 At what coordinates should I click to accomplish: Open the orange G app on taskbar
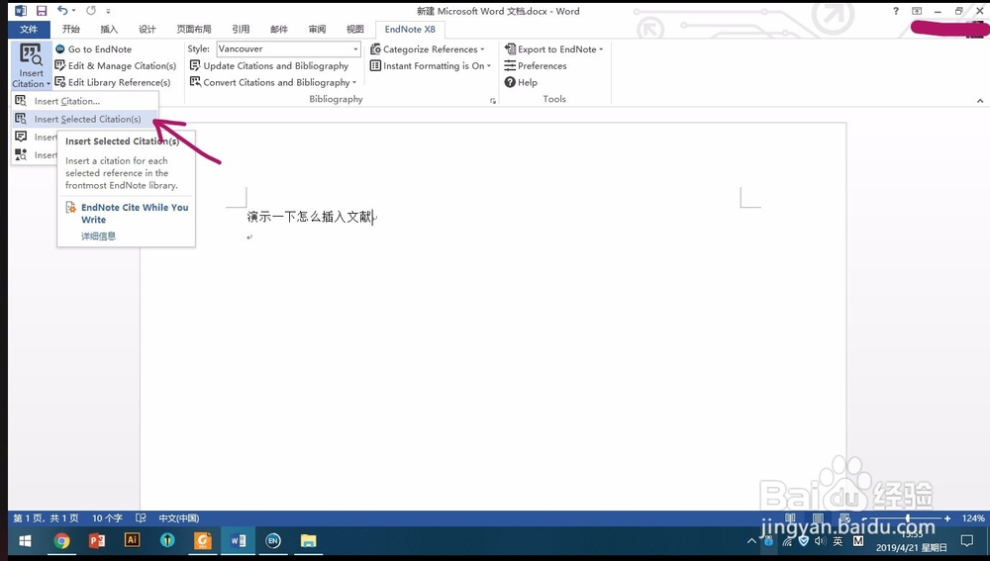(202, 541)
